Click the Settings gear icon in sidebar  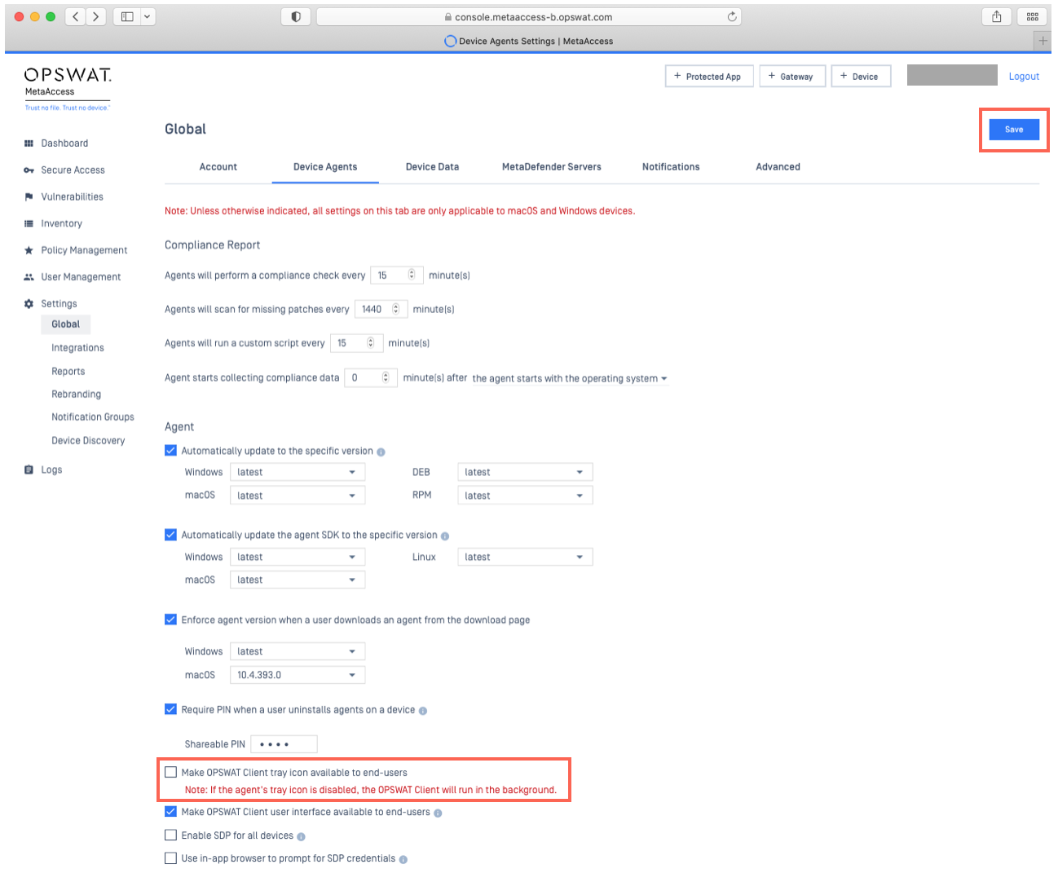point(29,304)
